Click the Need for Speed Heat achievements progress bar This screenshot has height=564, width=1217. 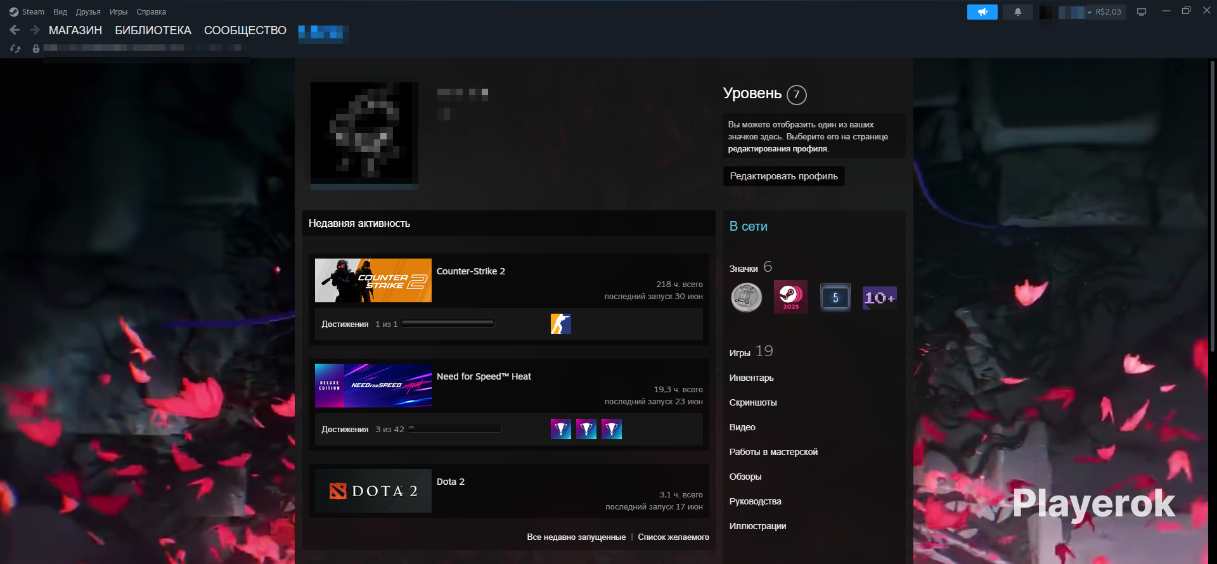[454, 429]
